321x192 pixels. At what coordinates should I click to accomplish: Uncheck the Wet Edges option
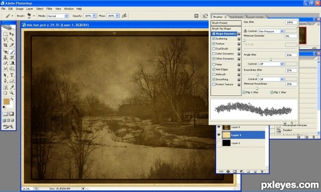pos(213,69)
